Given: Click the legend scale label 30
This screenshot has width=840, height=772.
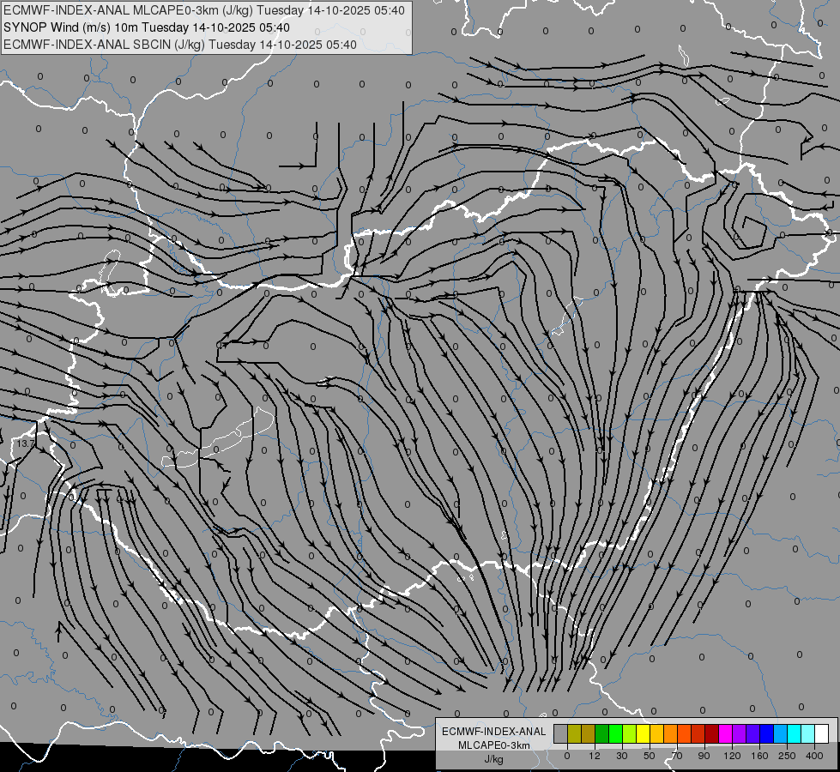Looking at the screenshot, I should point(622,756).
